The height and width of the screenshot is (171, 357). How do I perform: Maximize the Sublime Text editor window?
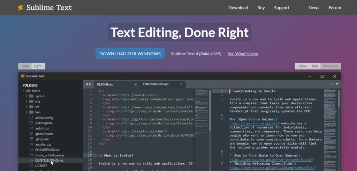[322, 76]
